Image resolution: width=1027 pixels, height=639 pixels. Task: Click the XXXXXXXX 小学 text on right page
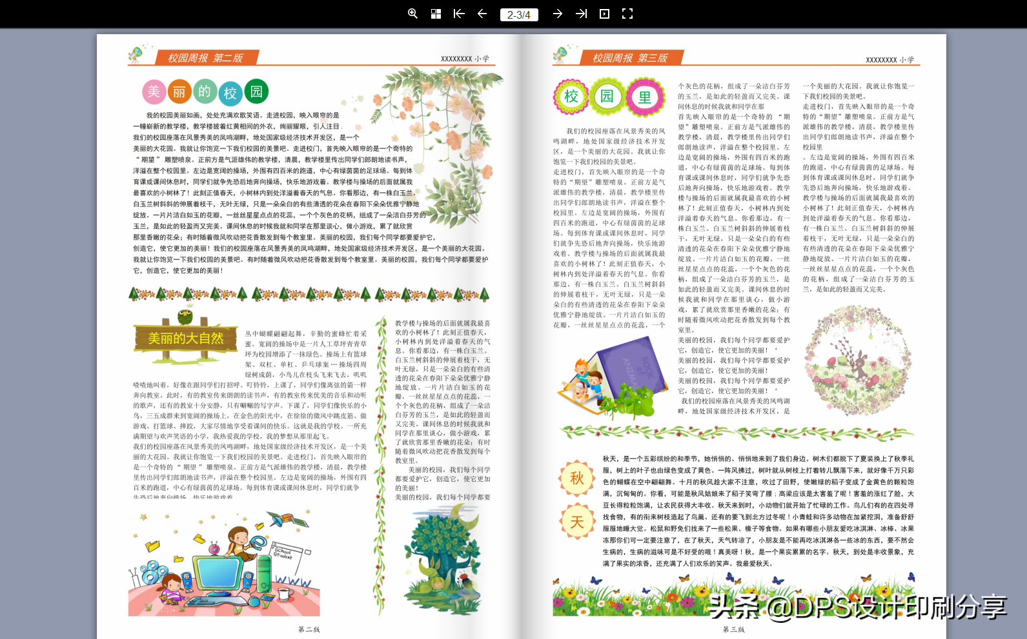point(890,60)
